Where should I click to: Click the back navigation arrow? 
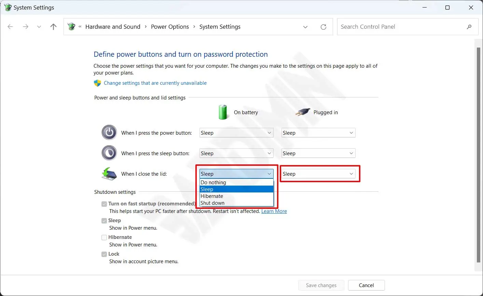tap(10, 27)
